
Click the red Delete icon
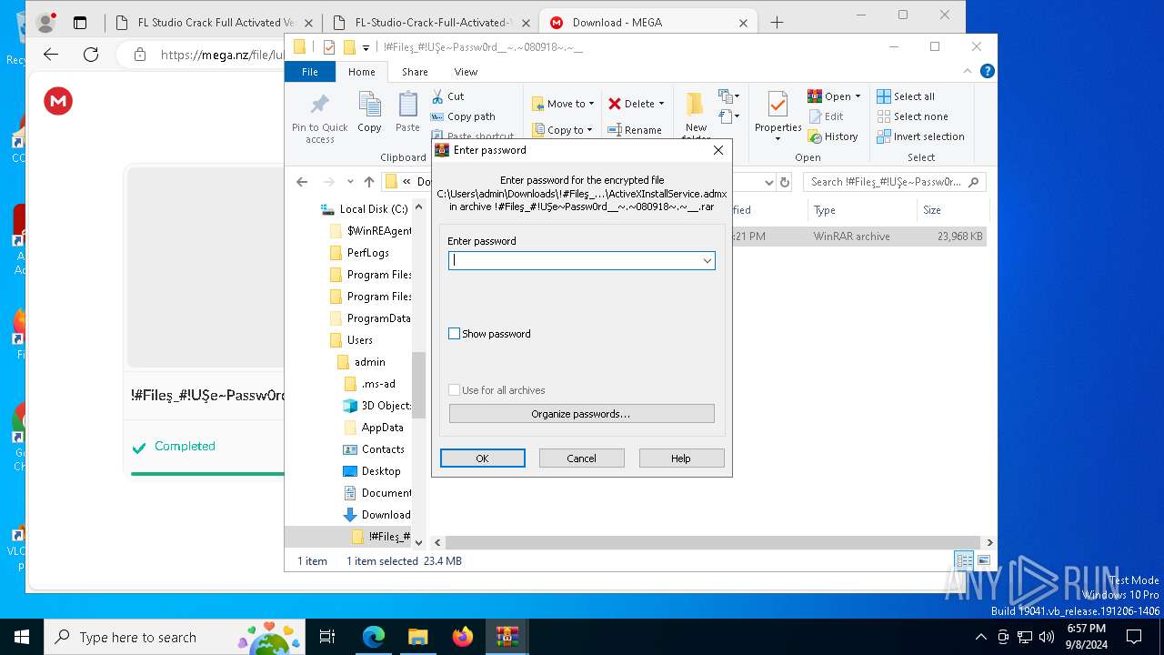[x=615, y=104]
